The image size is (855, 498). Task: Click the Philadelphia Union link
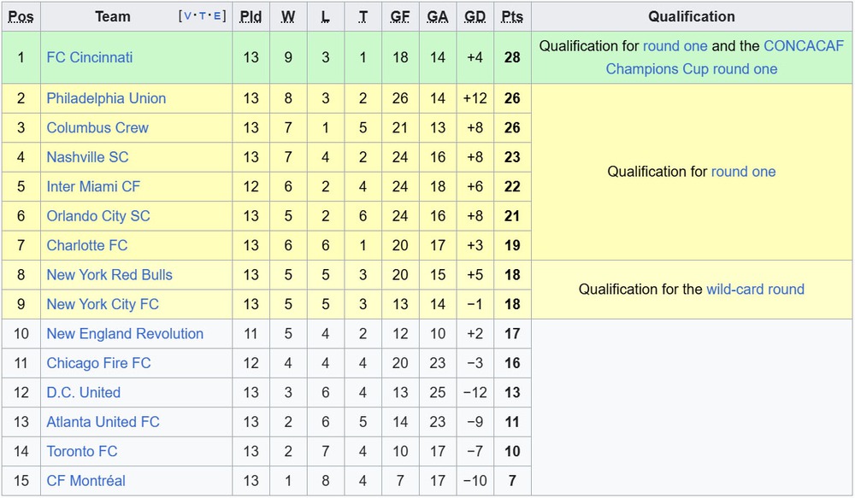pos(106,98)
